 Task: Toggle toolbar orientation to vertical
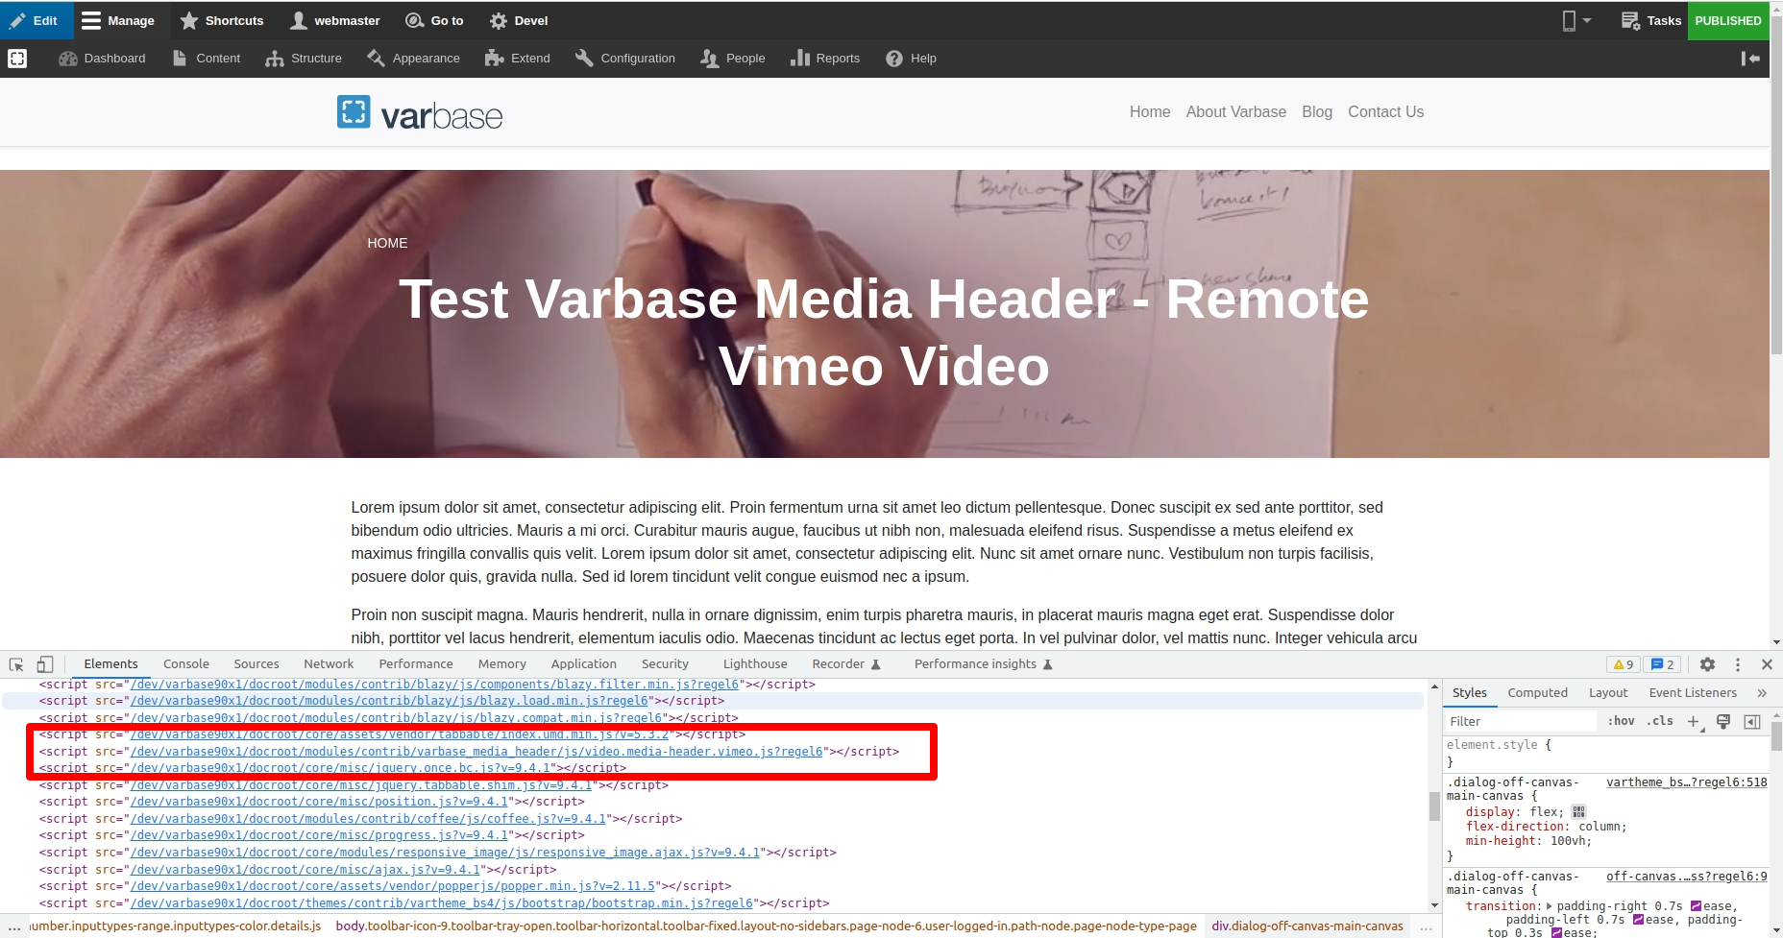(x=1750, y=59)
